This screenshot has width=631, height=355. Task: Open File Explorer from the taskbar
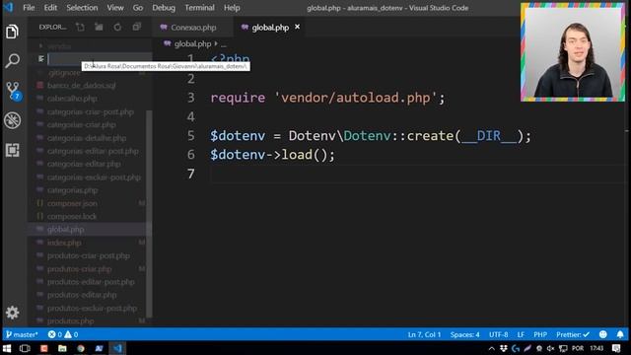pos(62,348)
